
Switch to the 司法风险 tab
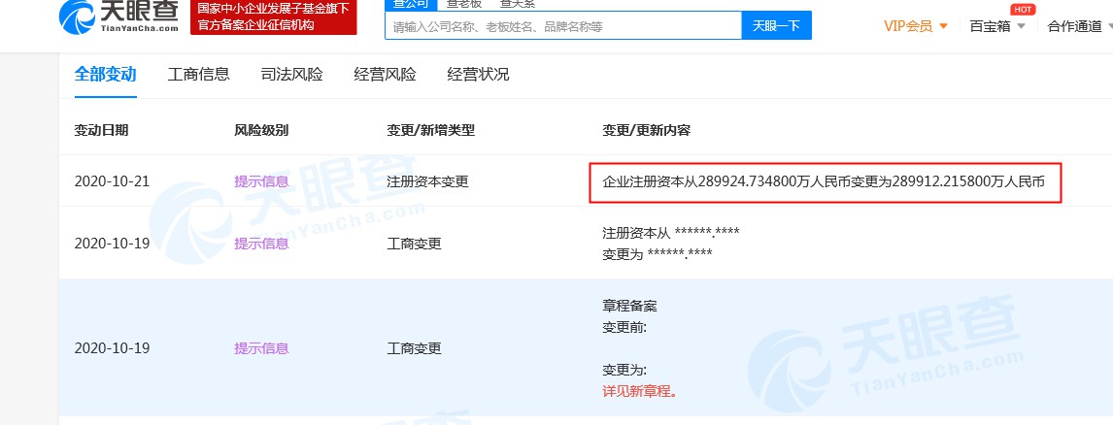(x=291, y=75)
